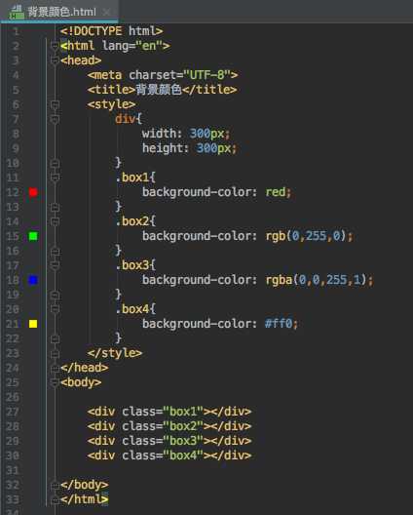Click the div class="box1" line

click(x=169, y=412)
